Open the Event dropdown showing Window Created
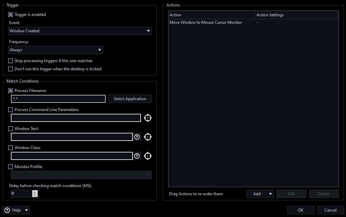This screenshot has height=217, width=346. tap(80, 31)
